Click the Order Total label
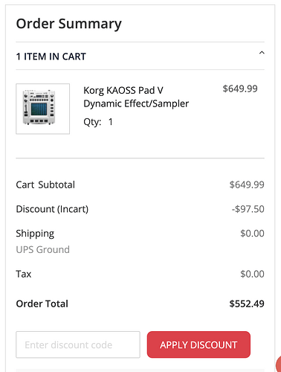Viewport: 281px width, 372px height. pyautogui.click(x=42, y=304)
